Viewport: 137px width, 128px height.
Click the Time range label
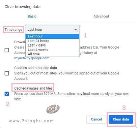[x=13, y=30]
